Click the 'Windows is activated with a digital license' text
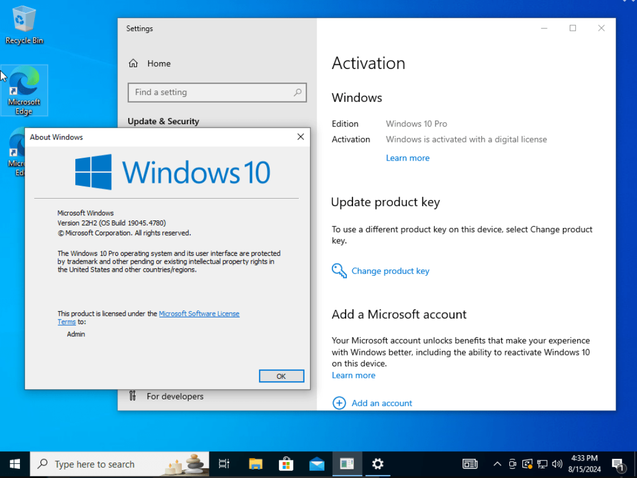This screenshot has width=637, height=478. point(466,140)
